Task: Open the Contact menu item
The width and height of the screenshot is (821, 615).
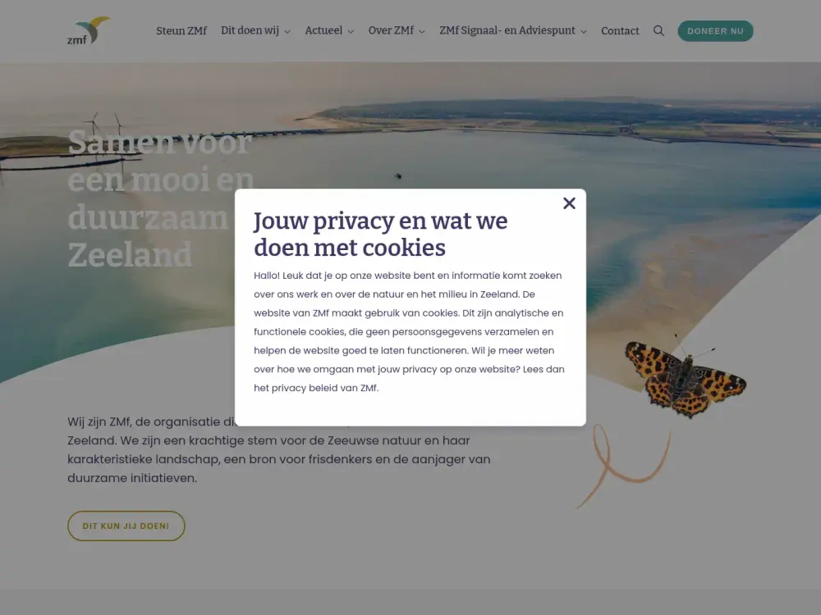Action: pos(620,31)
